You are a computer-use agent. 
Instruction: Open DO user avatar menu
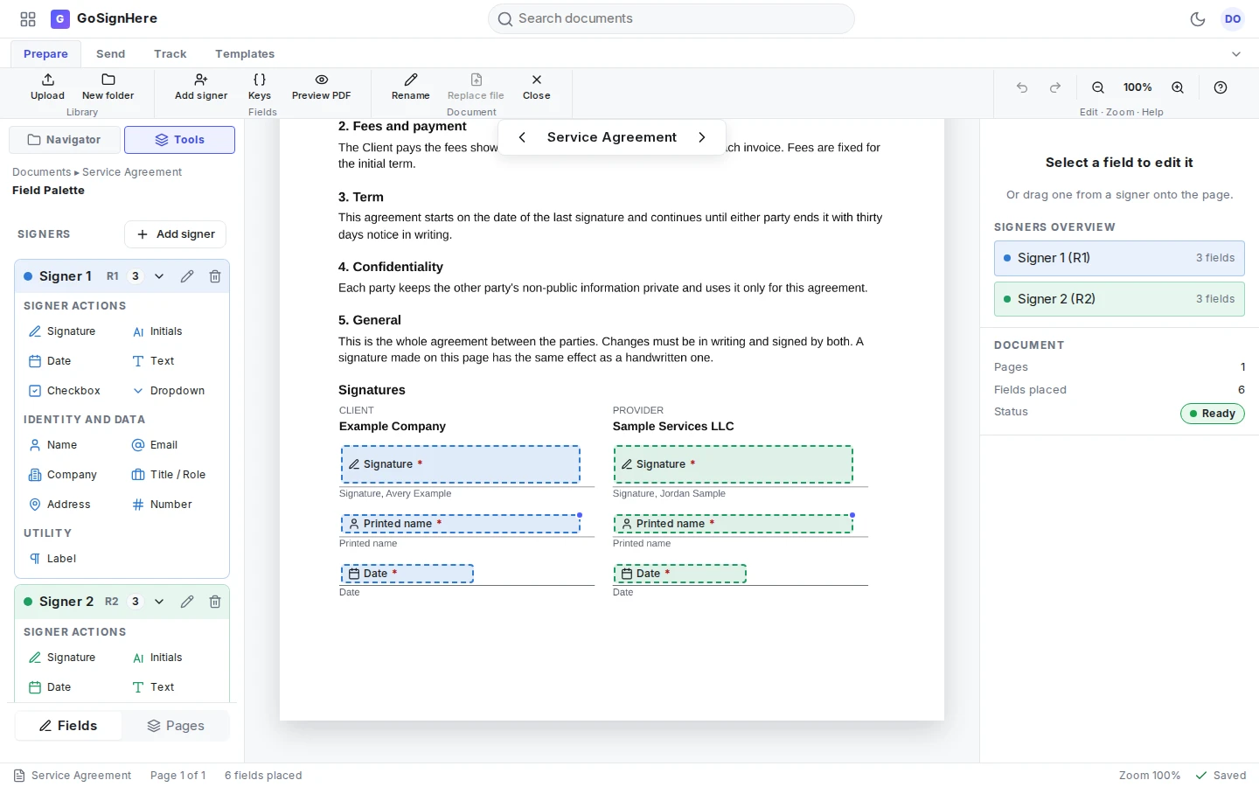click(1233, 18)
